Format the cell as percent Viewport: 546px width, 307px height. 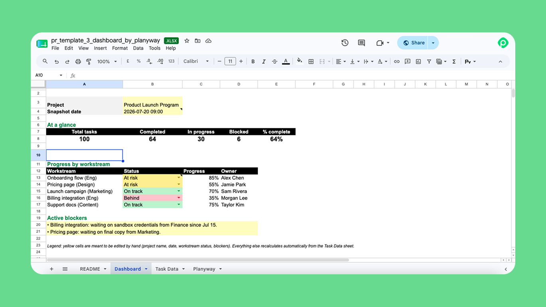(138, 61)
